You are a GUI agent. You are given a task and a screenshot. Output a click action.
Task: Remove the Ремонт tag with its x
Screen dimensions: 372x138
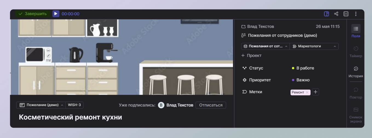point(307,92)
